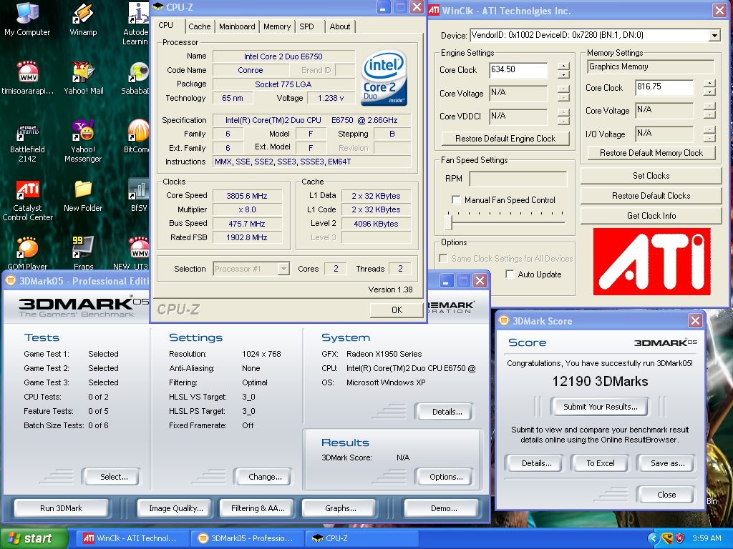
Task: Expand hidden system tray icons arrow
Action: click(x=654, y=538)
